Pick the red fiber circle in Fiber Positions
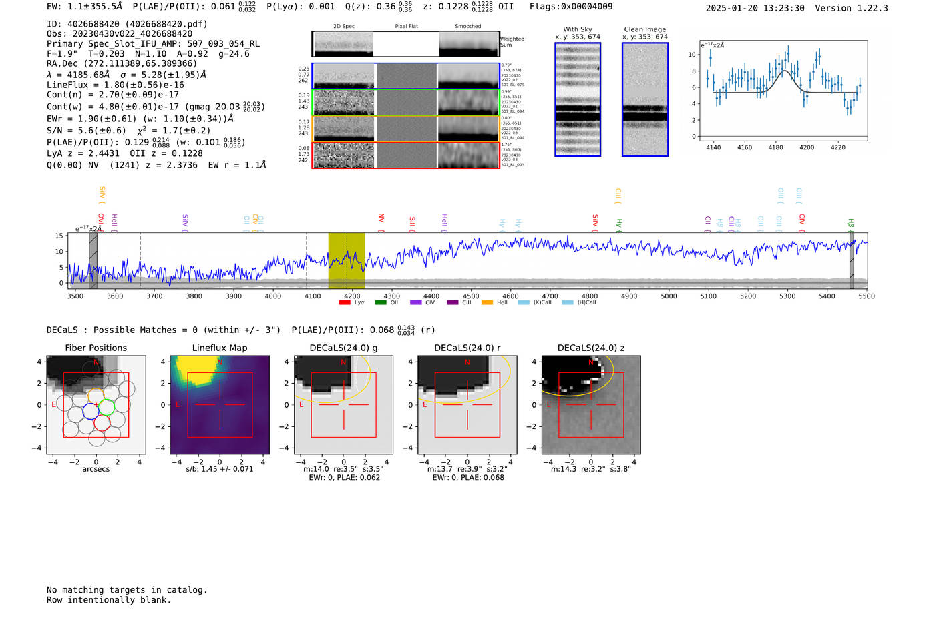The width and height of the screenshot is (935, 636). [102, 422]
